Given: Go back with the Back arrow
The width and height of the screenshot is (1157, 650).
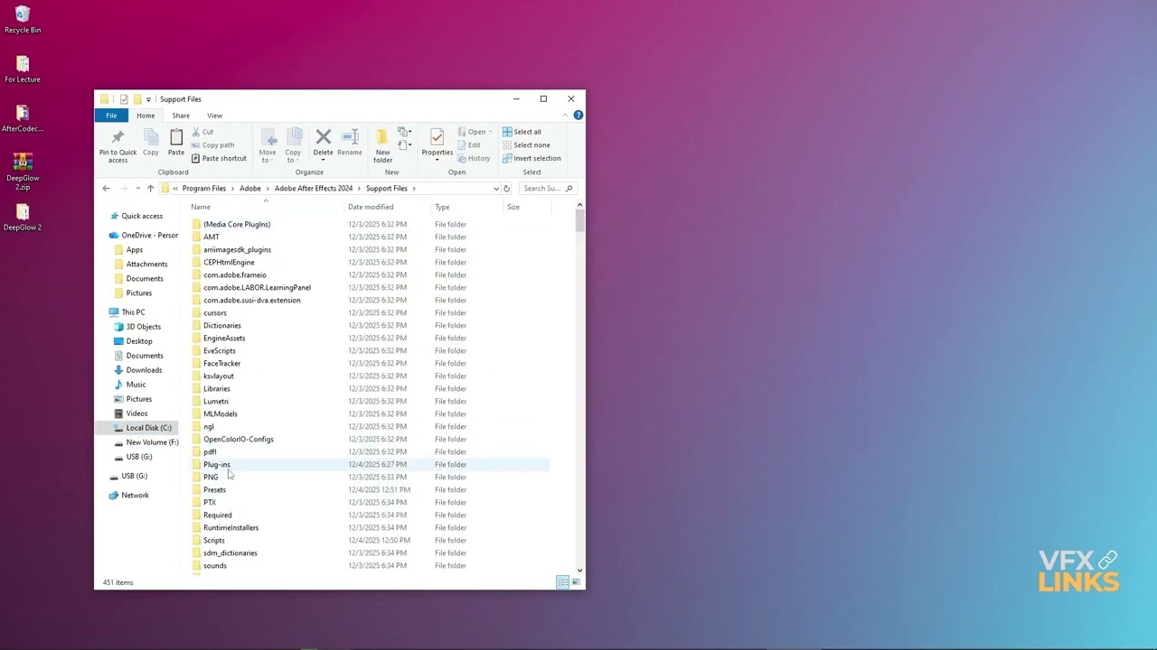Looking at the screenshot, I should pyautogui.click(x=106, y=189).
